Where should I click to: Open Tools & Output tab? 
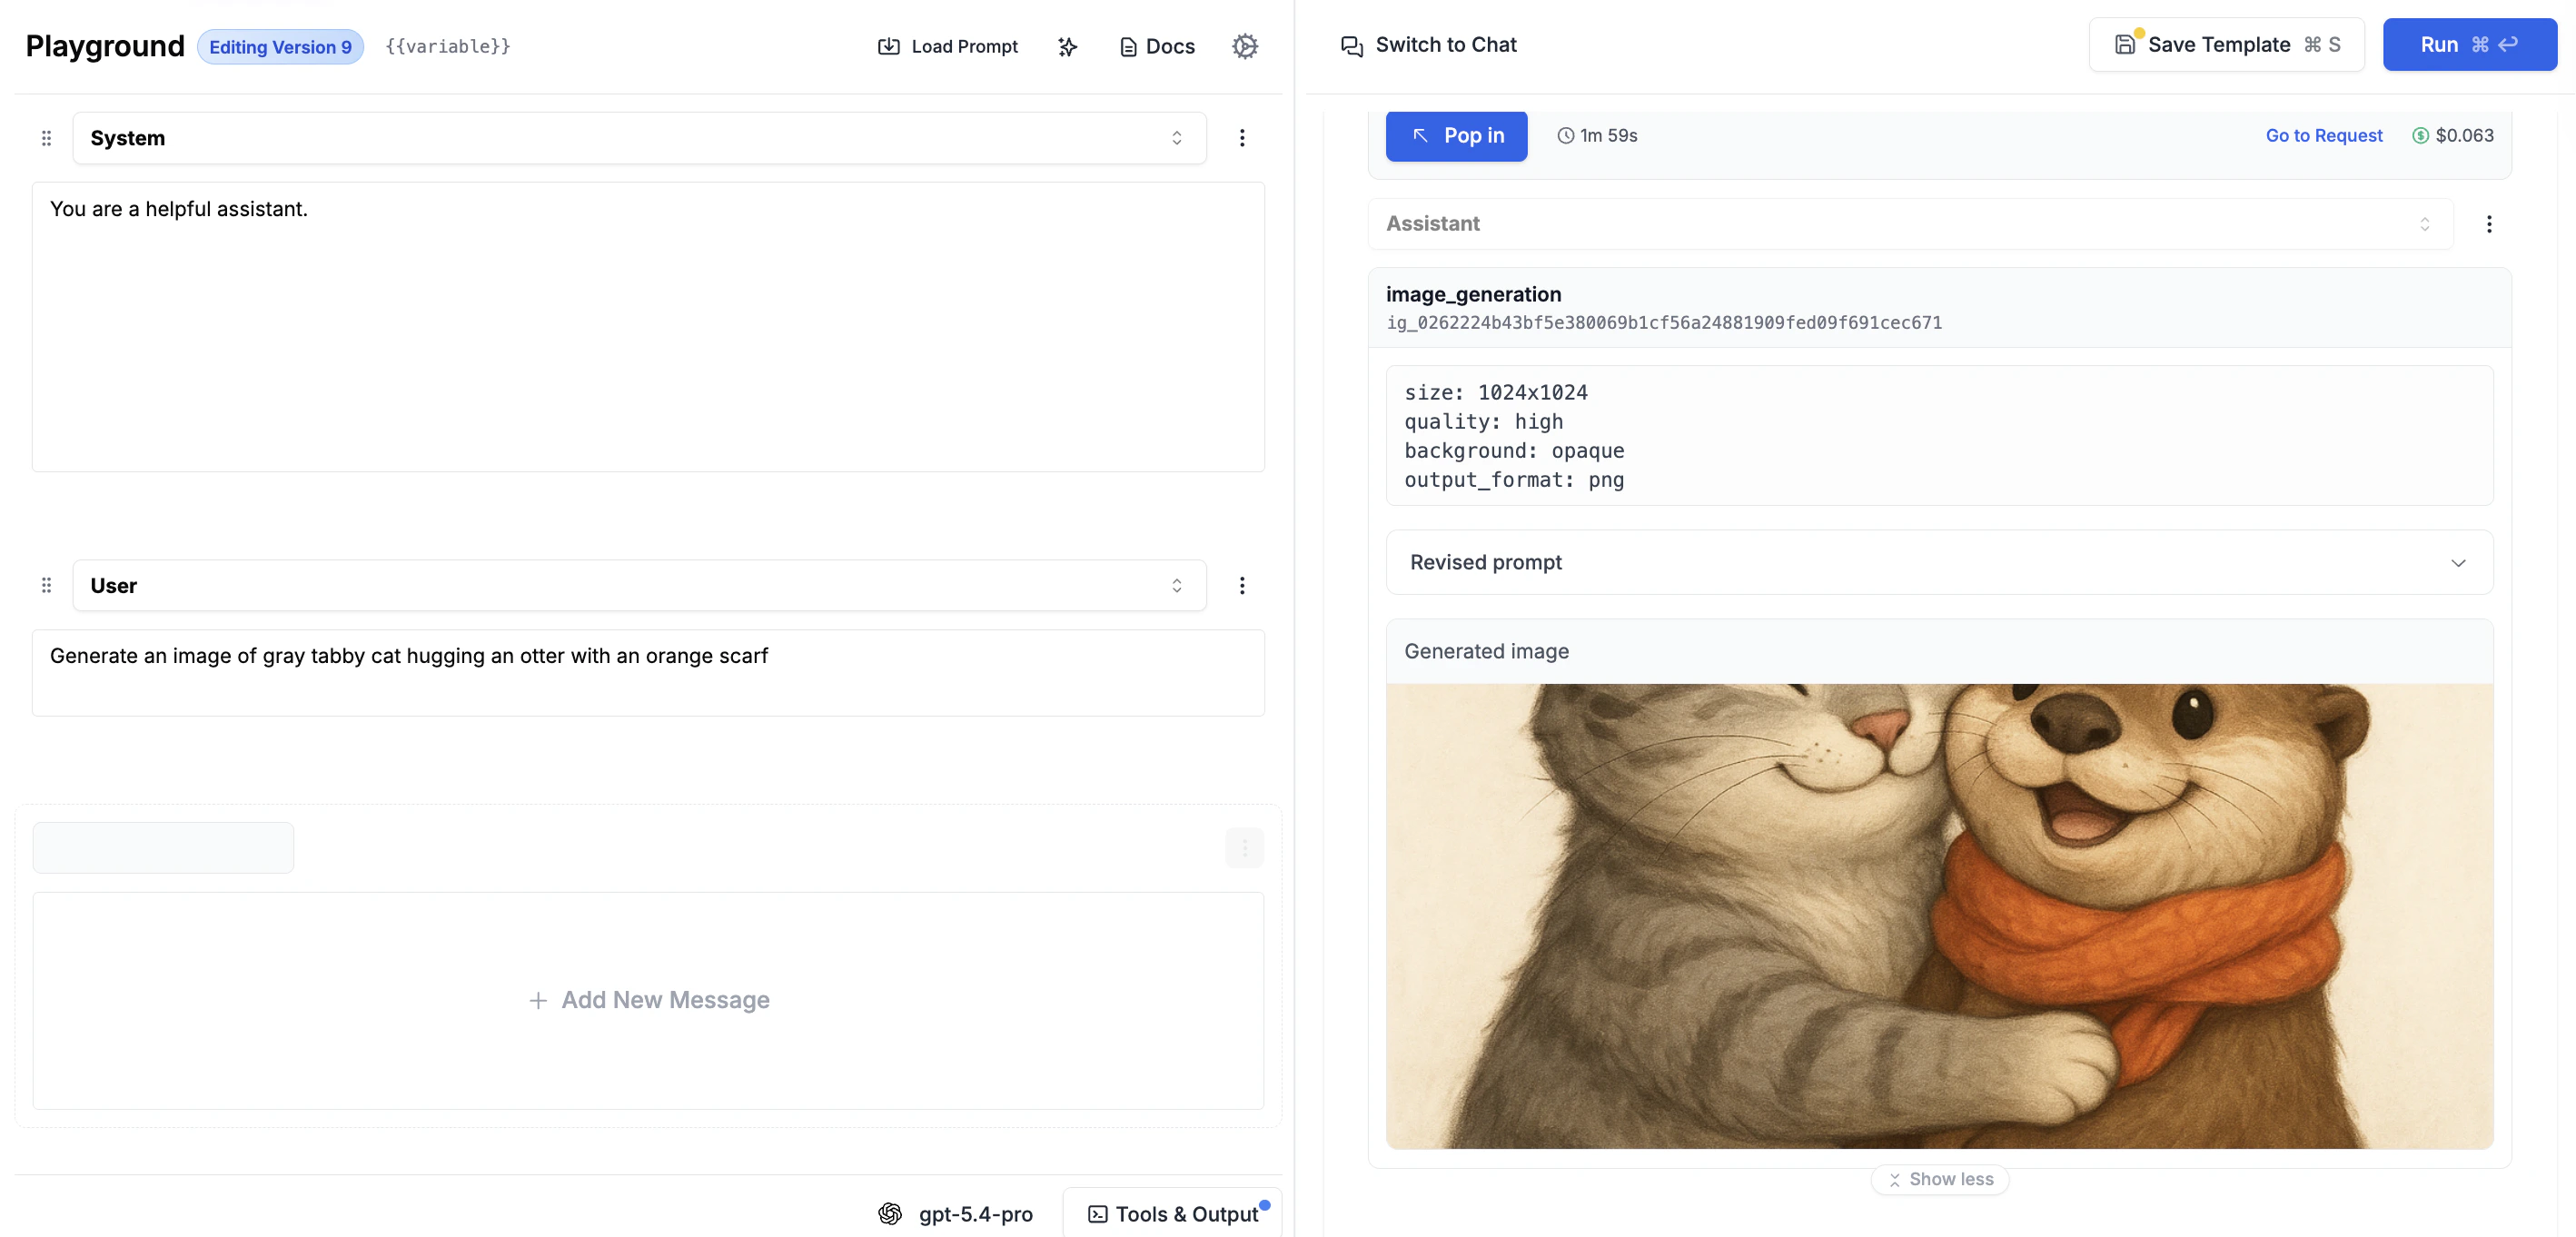[x=1173, y=1213]
